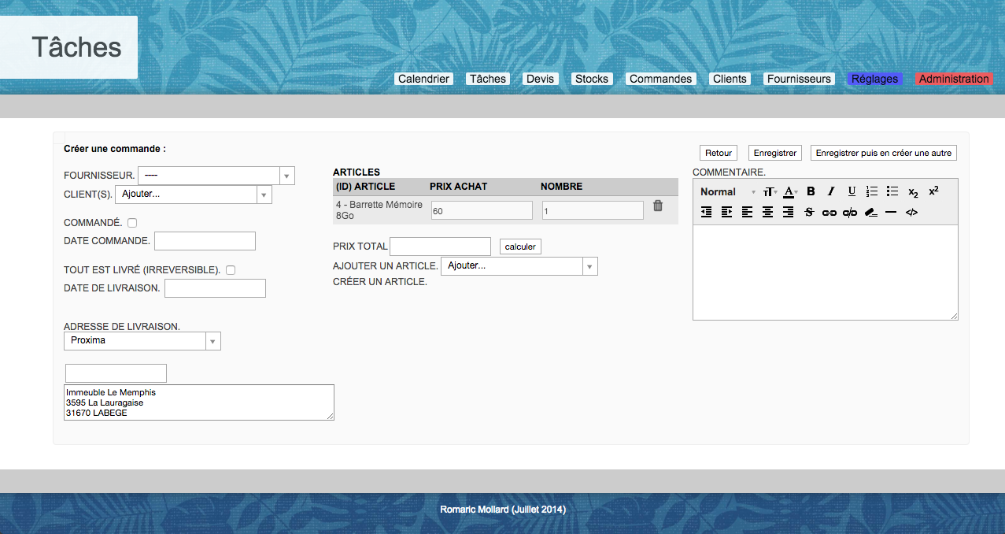Screen dimensions: 1005x534
Task: Expand the Client(s) Ajouter dropdown
Action: [193, 195]
